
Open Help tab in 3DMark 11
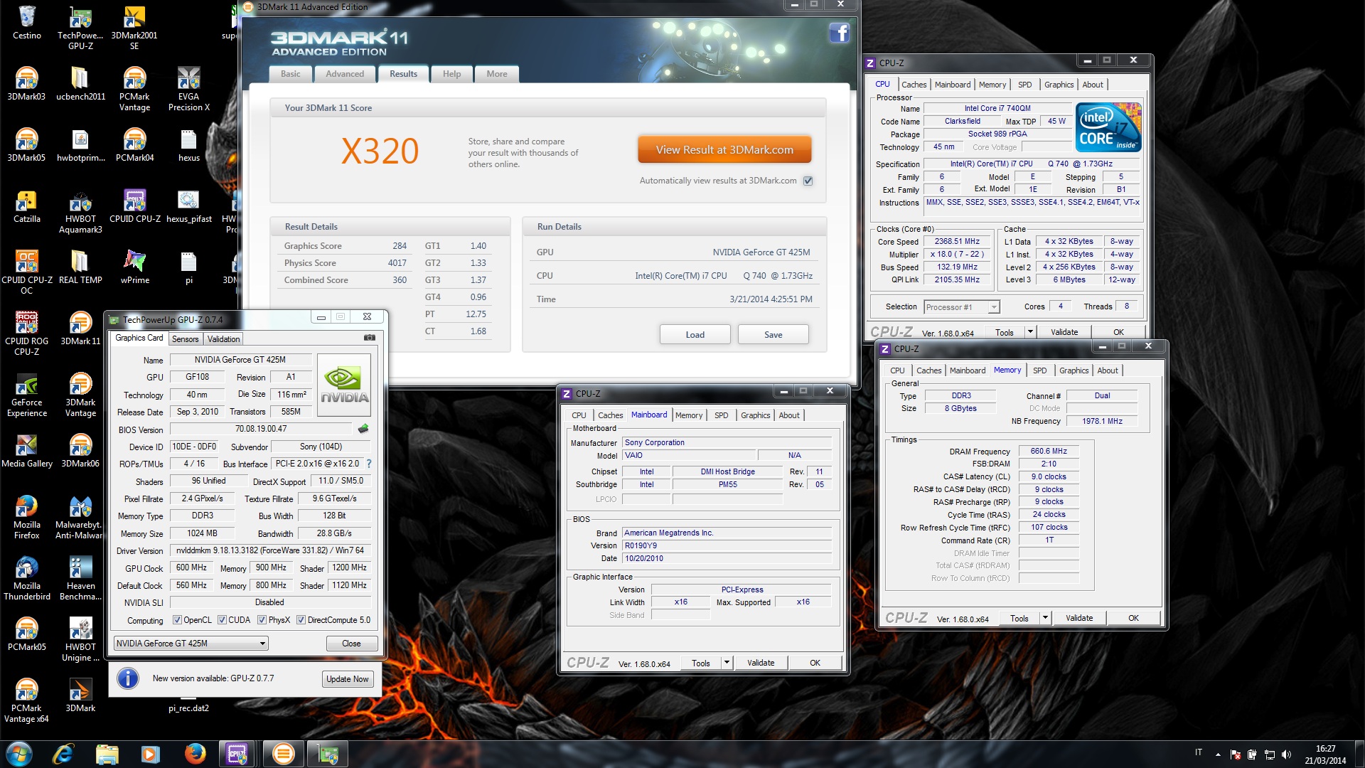(x=451, y=74)
